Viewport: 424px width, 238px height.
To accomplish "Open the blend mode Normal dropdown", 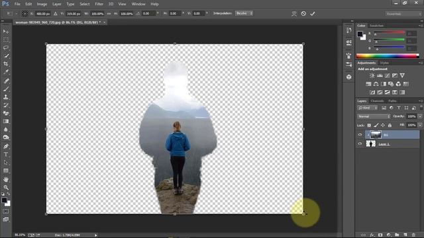I will (374, 116).
